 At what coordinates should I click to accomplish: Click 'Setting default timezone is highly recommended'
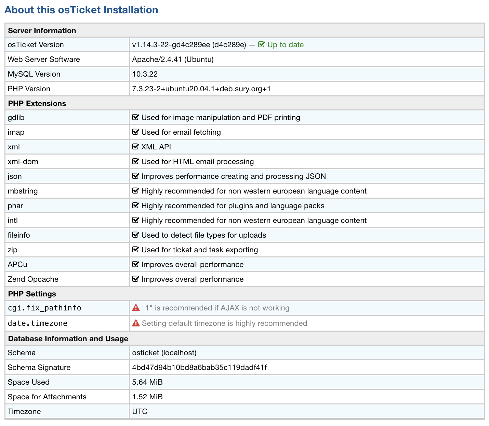pyautogui.click(x=225, y=323)
